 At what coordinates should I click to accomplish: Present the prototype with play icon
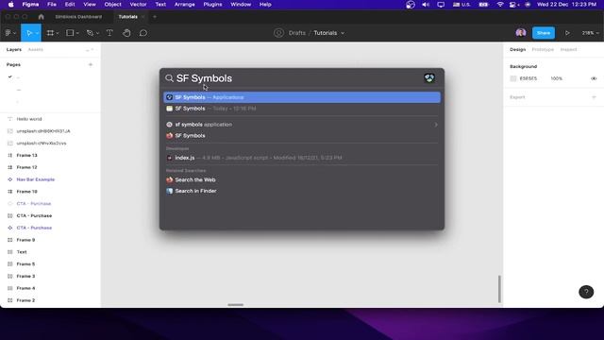tap(567, 33)
